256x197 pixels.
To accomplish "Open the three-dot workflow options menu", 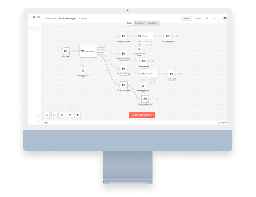I will pyautogui.click(x=214, y=18).
